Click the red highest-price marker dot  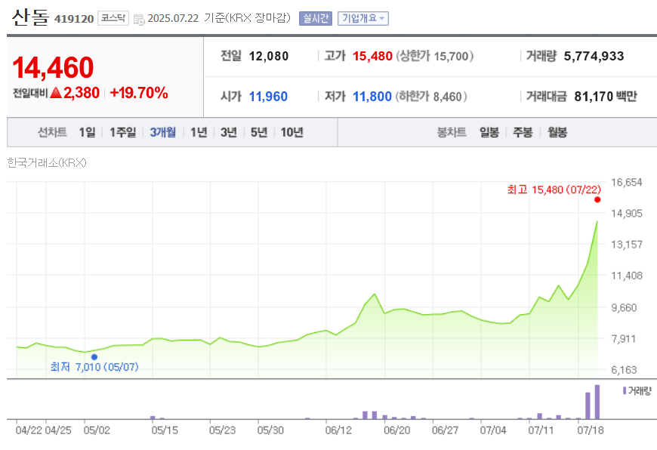[597, 200]
